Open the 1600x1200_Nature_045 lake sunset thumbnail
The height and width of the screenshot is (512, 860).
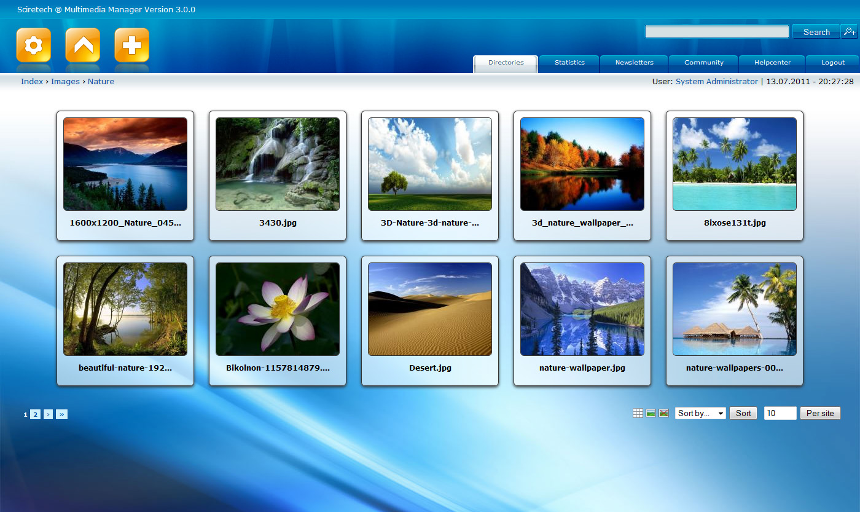pos(125,164)
